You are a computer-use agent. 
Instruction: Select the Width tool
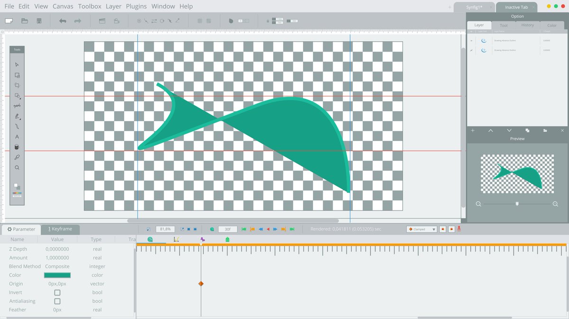pos(17,126)
